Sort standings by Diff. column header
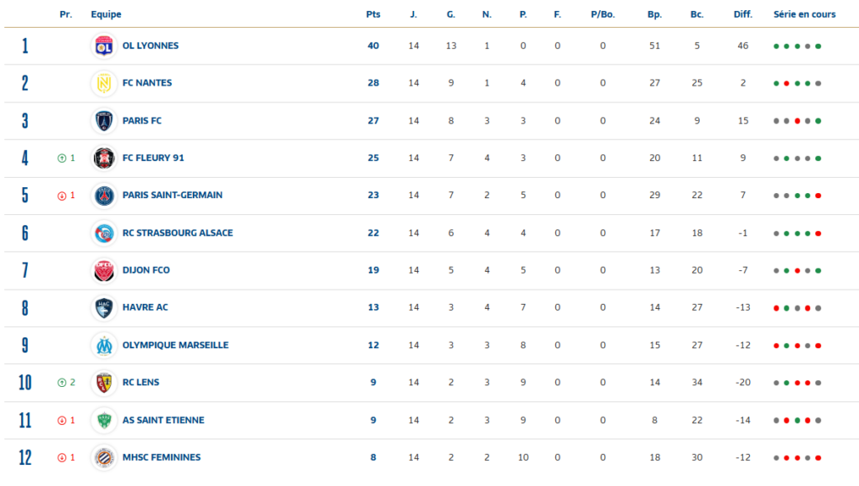This screenshot has height=486, width=859. coord(742,15)
